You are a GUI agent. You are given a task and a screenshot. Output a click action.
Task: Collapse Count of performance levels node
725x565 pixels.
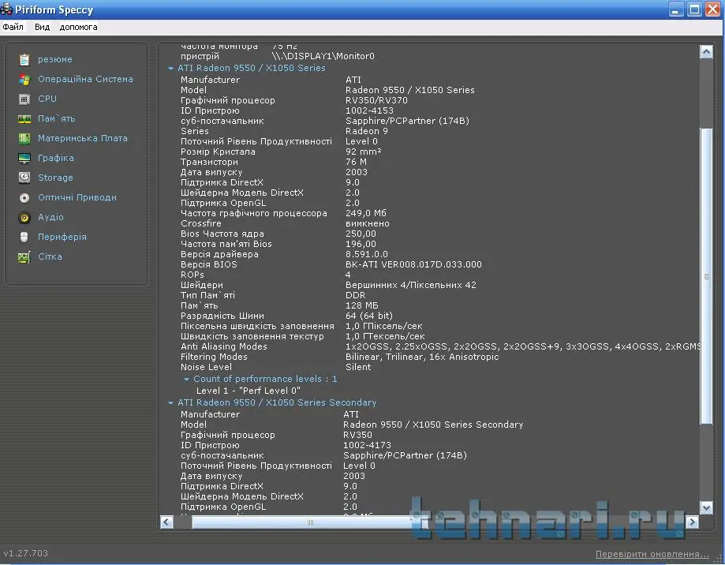(x=186, y=379)
